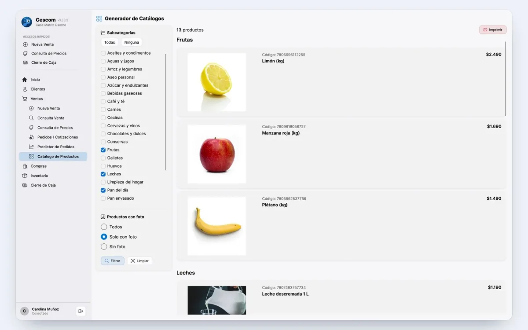Click the Todas subcategories button

click(110, 43)
